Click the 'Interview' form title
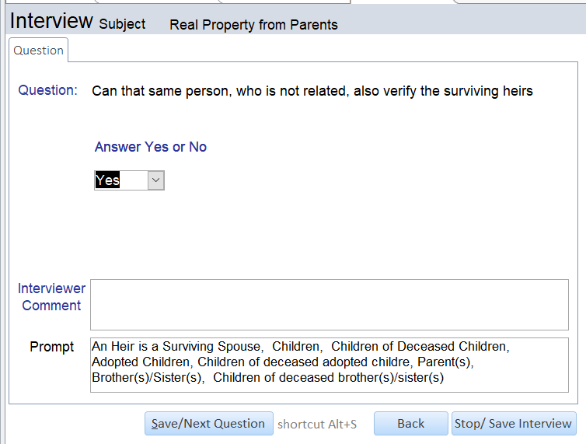The image size is (586, 444). tap(51, 22)
